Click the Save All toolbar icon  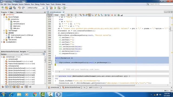[14, 8]
